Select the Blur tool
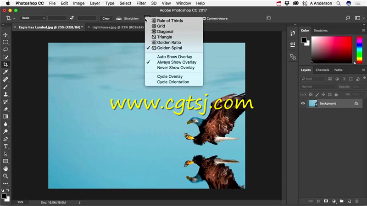The image size is (367, 206). 6,124
